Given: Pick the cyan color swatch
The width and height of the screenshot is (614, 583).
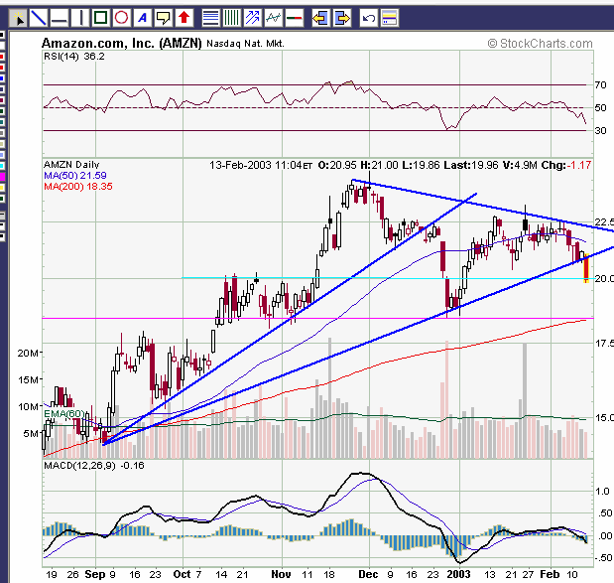Looking at the screenshot, I should click(x=2, y=166).
